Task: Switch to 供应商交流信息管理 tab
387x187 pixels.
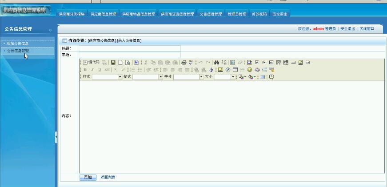Action: [x=177, y=14]
